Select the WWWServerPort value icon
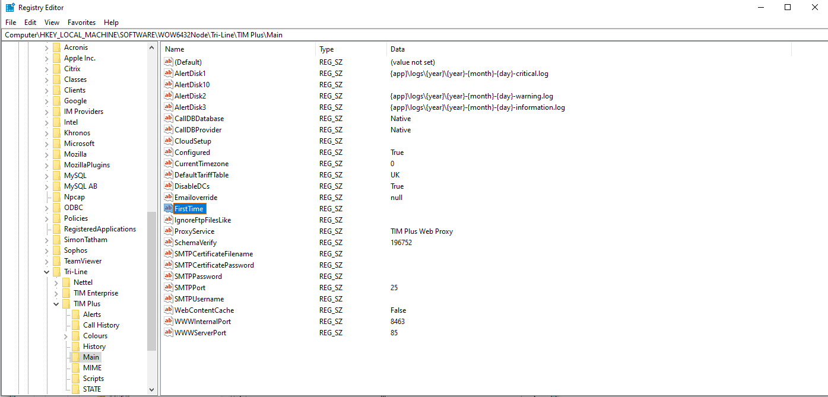828x397 pixels. [169, 332]
